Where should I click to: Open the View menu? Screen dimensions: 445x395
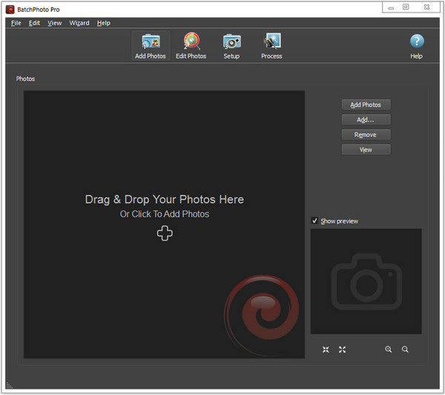54,23
